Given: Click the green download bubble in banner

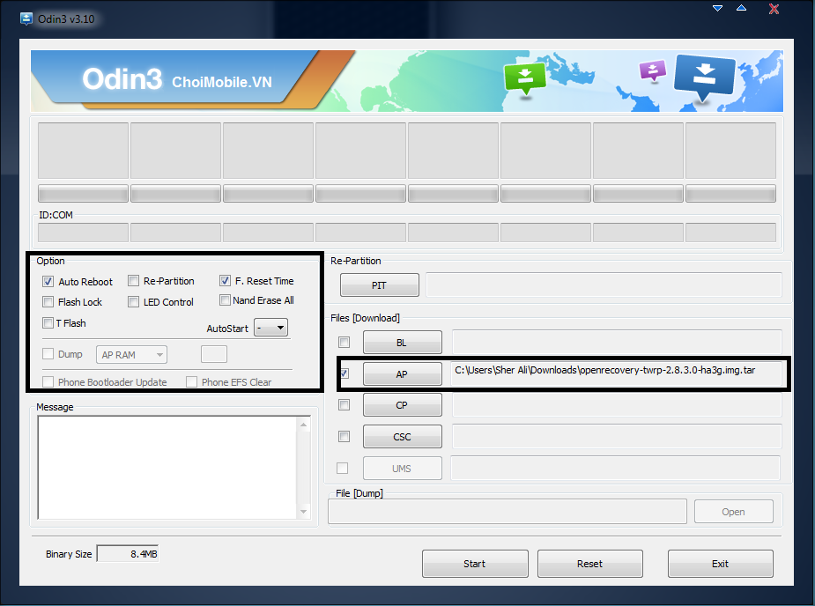Looking at the screenshot, I should click(525, 78).
